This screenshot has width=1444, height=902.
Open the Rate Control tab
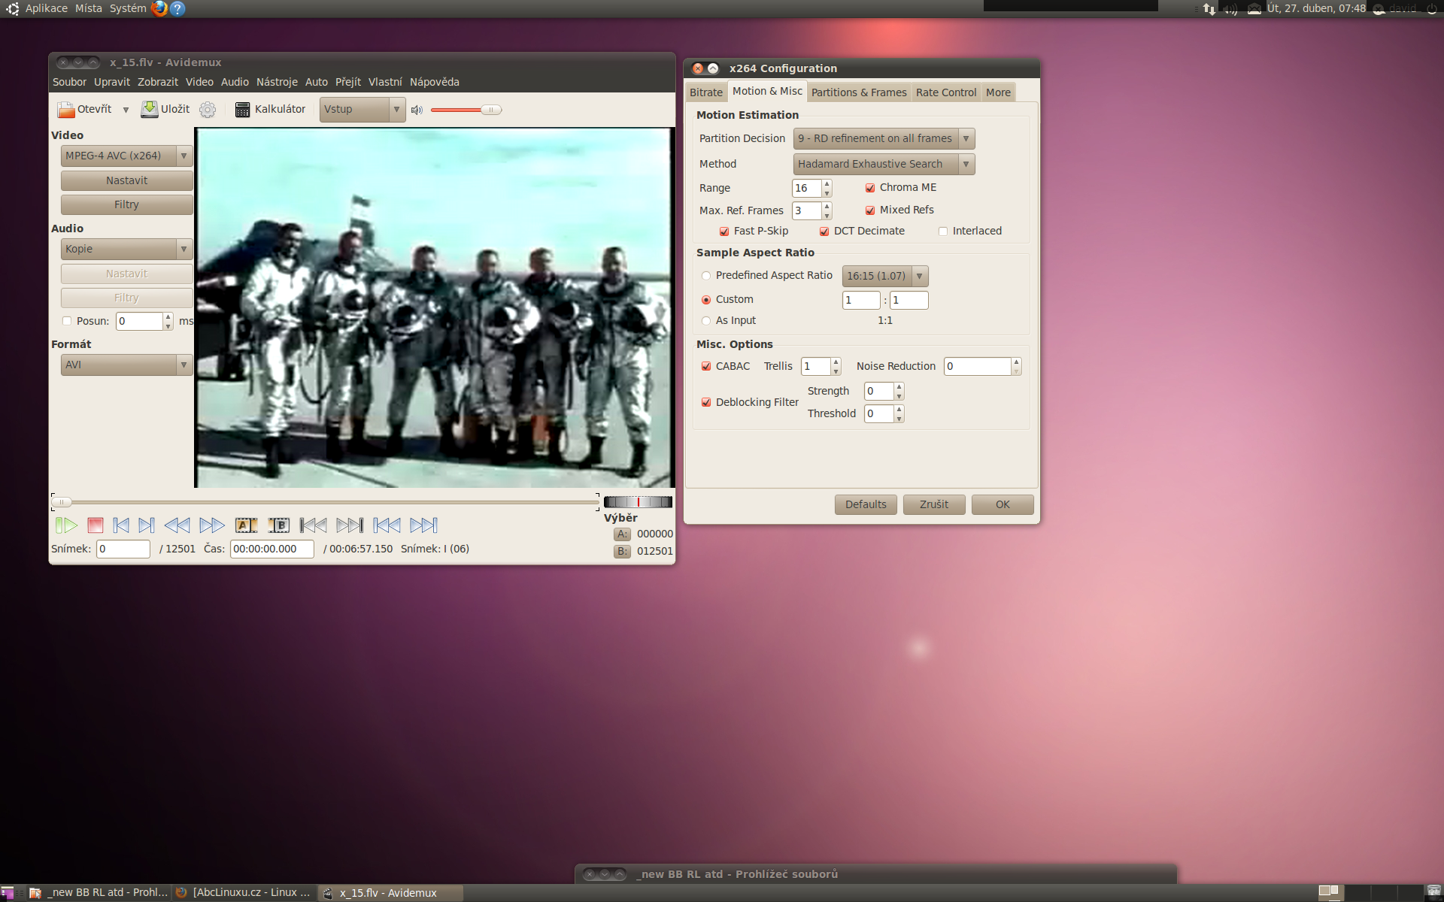[x=946, y=92]
